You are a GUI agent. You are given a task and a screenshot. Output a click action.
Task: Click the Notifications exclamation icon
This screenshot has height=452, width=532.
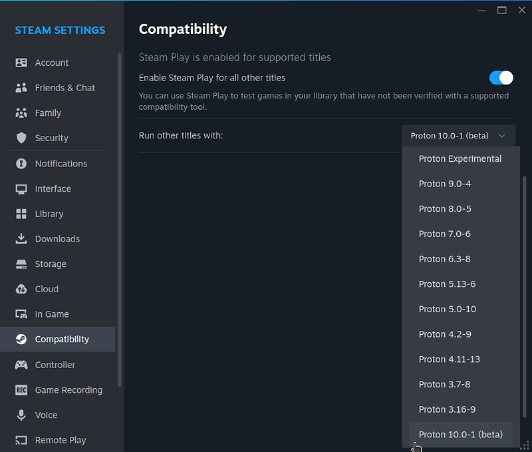[x=21, y=164]
